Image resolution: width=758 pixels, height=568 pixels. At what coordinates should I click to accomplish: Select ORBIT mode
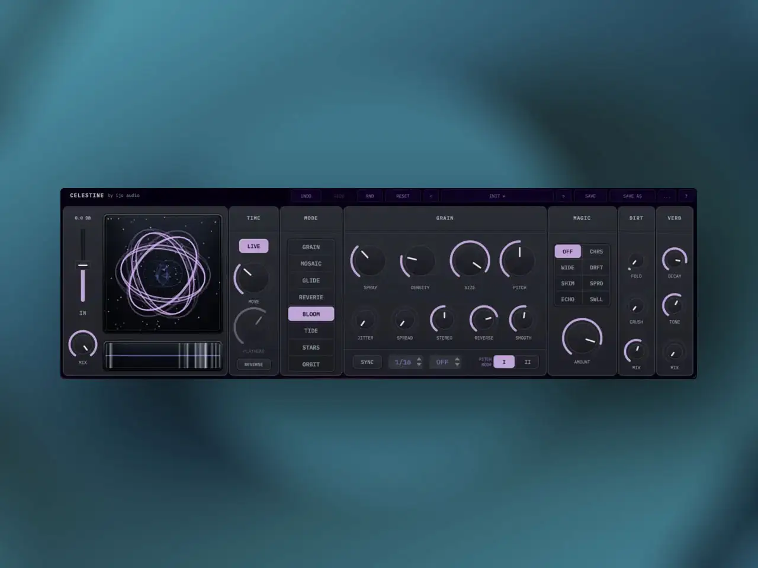pyautogui.click(x=311, y=364)
